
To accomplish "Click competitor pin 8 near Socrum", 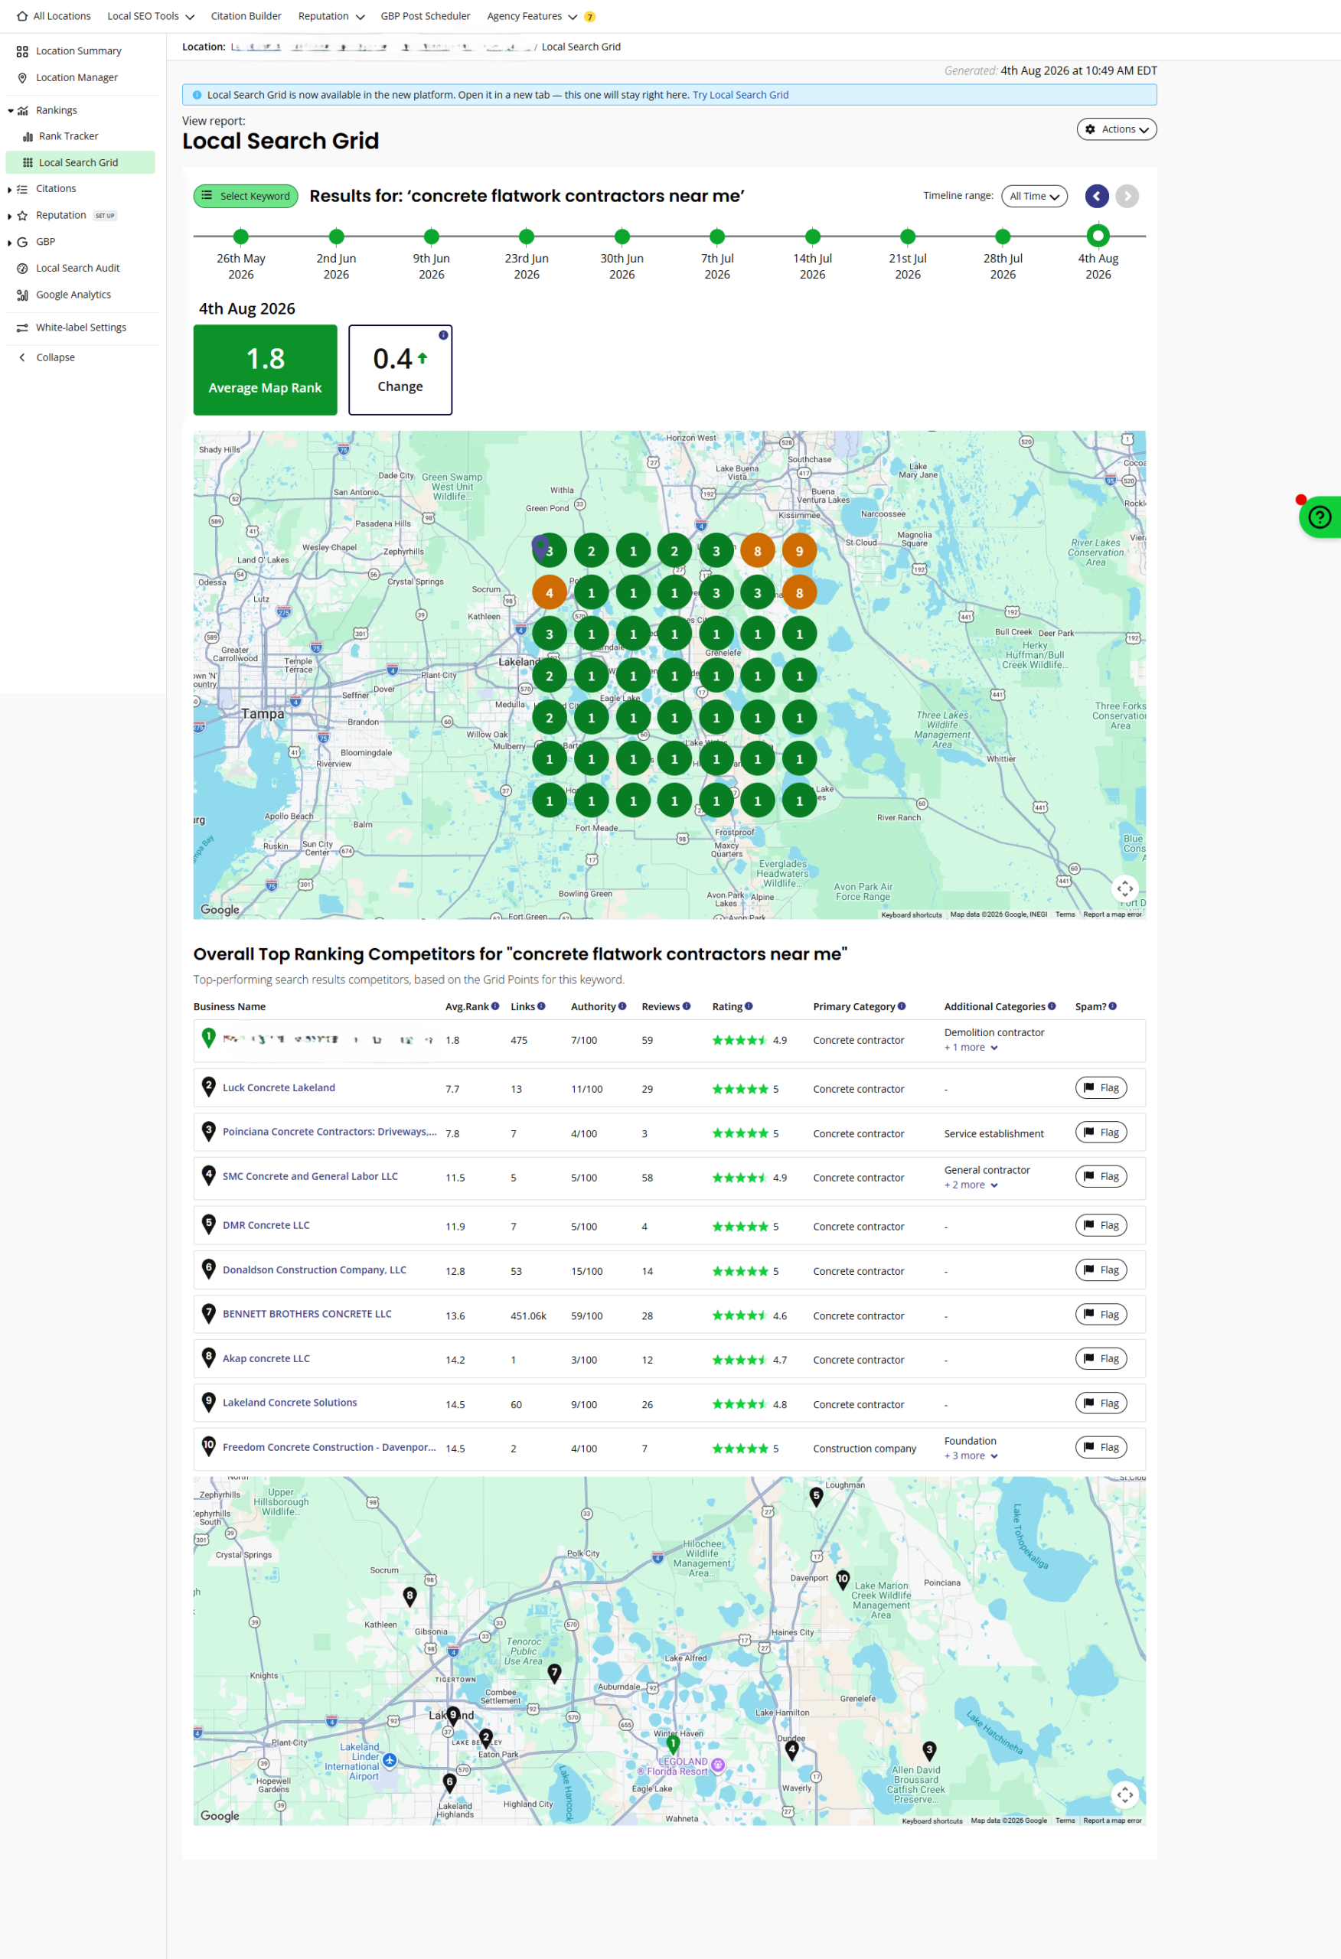I will tap(410, 1596).
